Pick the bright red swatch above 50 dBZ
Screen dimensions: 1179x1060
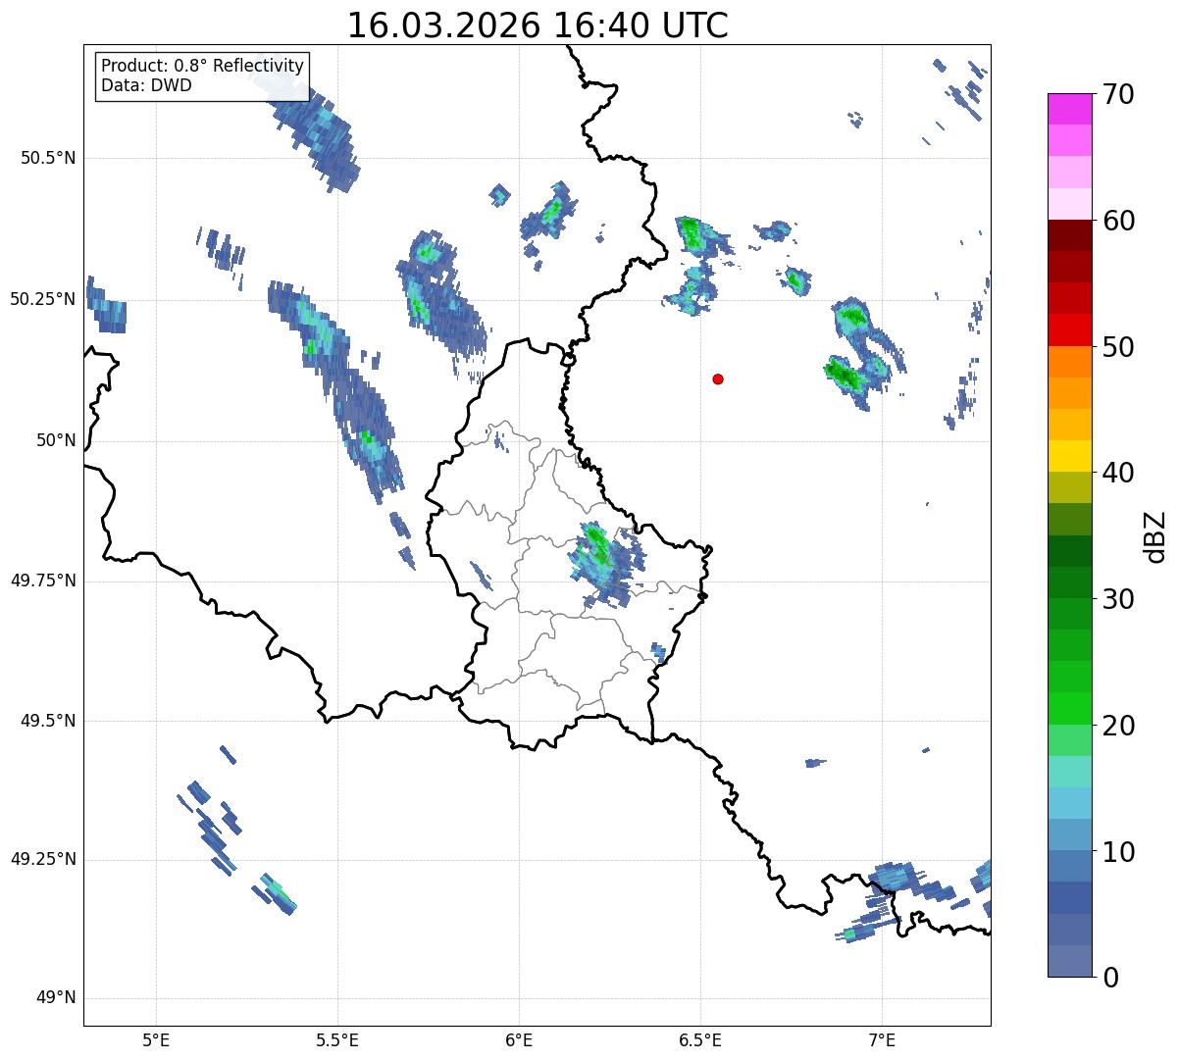click(1069, 330)
